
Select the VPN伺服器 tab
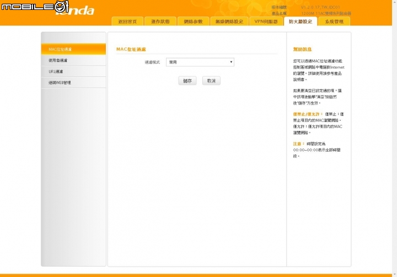click(266, 21)
